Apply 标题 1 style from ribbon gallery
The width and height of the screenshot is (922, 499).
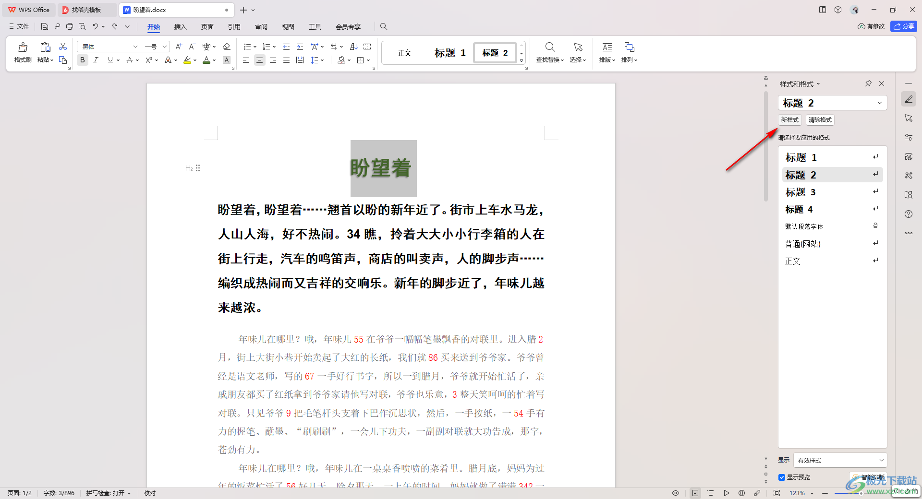450,53
